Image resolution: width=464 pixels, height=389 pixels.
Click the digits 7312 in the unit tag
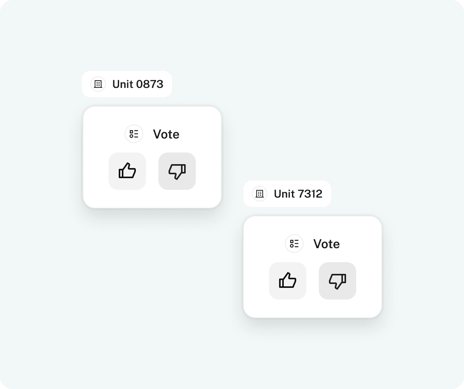(x=310, y=194)
